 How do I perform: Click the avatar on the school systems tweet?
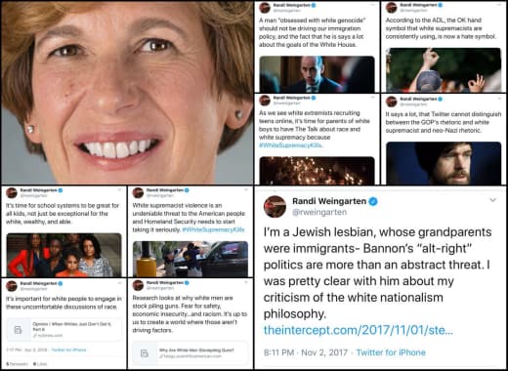(x=12, y=193)
